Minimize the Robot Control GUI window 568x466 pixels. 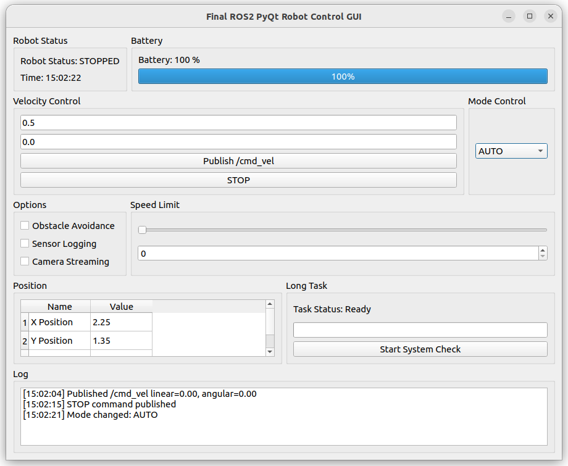[x=509, y=16]
